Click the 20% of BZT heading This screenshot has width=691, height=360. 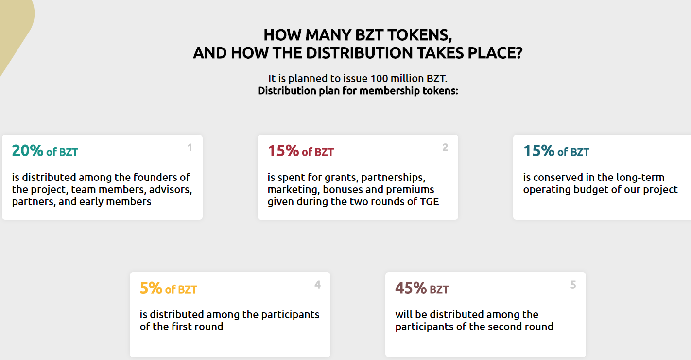45,151
